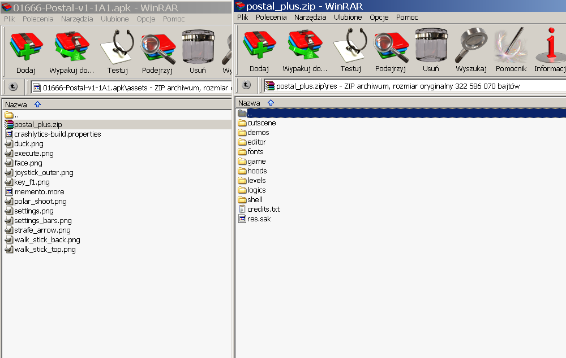Select the face.png file
Image resolution: width=566 pixels, height=358 pixels.
click(x=23, y=163)
